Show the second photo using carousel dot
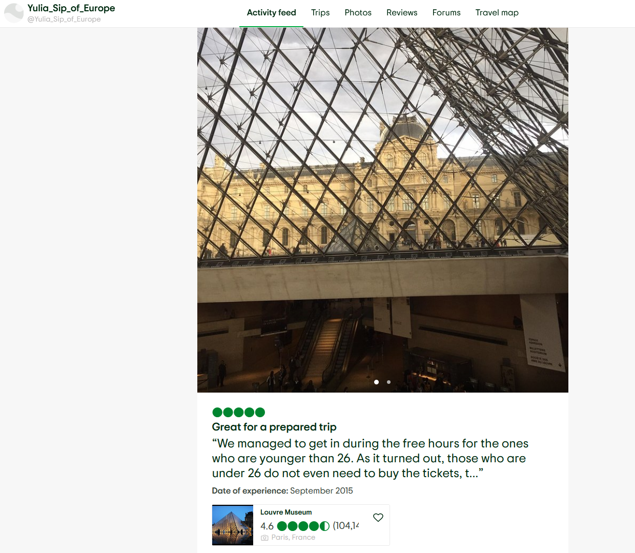The width and height of the screenshot is (635, 553). point(388,382)
